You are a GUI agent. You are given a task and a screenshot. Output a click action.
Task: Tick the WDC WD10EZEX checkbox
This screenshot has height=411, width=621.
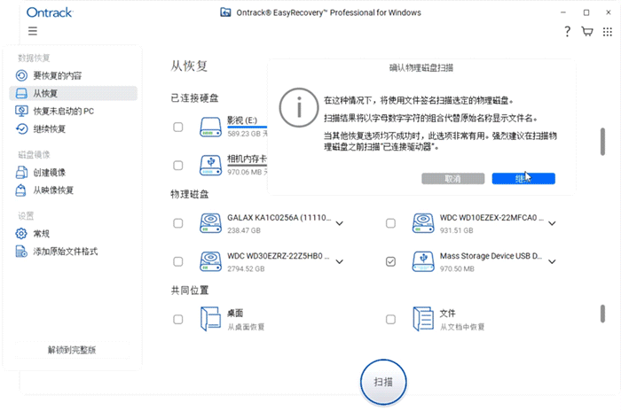coord(390,223)
